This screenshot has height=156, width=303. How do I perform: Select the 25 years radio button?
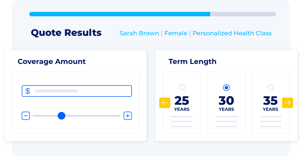[x=182, y=87]
